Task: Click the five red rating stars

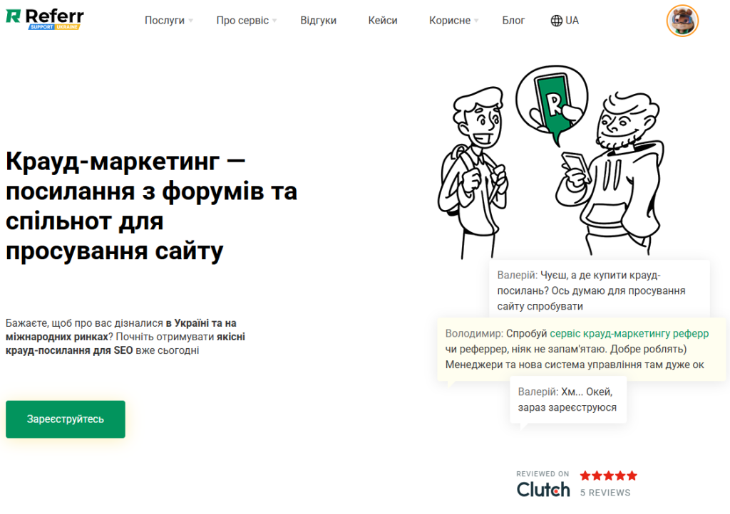Action: [x=609, y=476]
